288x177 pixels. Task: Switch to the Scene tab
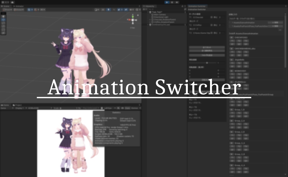coord(6,6)
